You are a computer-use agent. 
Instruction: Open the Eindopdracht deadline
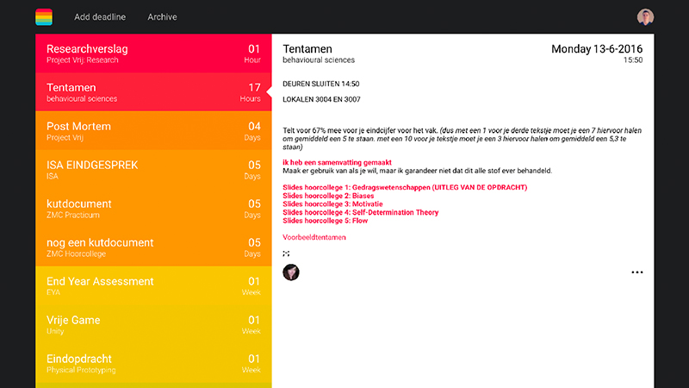coord(153,363)
